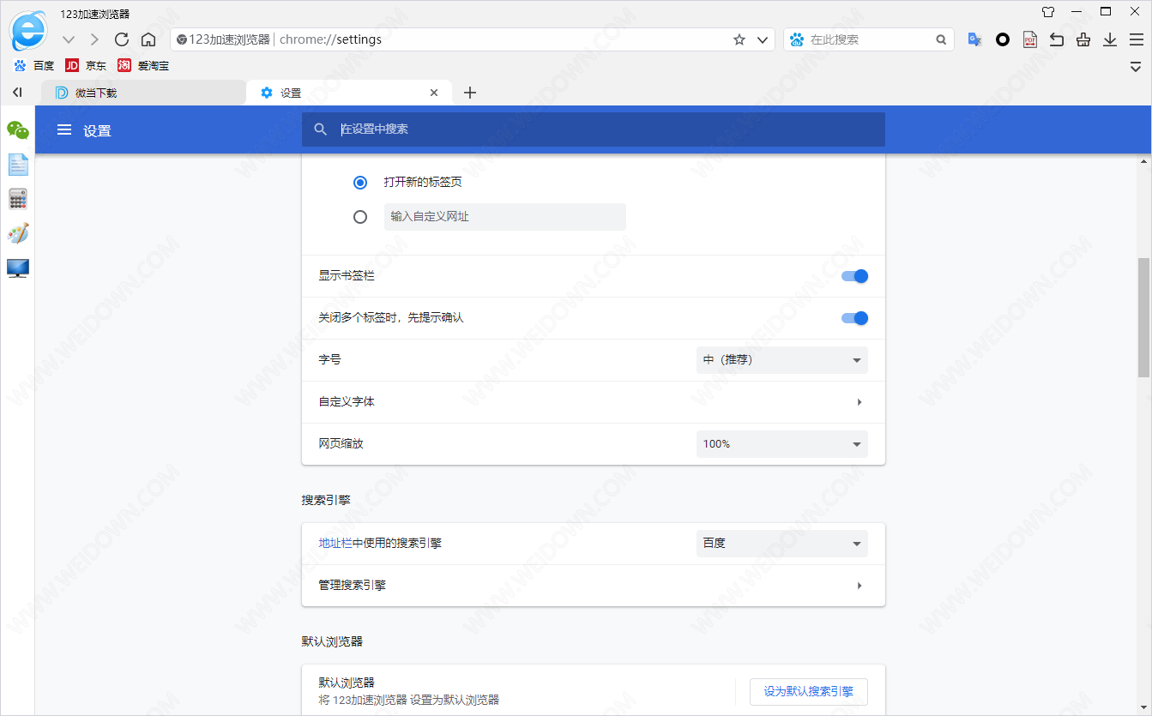
Task: Switch to the 微当下载 tab
Action: [143, 93]
